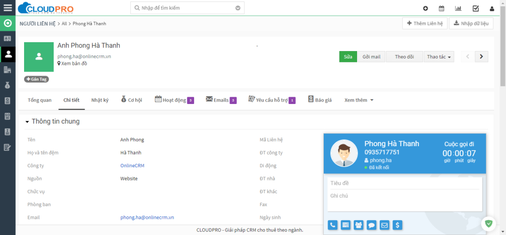The width and height of the screenshot is (506, 235).
Task: Open the chat bubble icon in call popup
Action: pyautogui.click(x=372, y=225)
